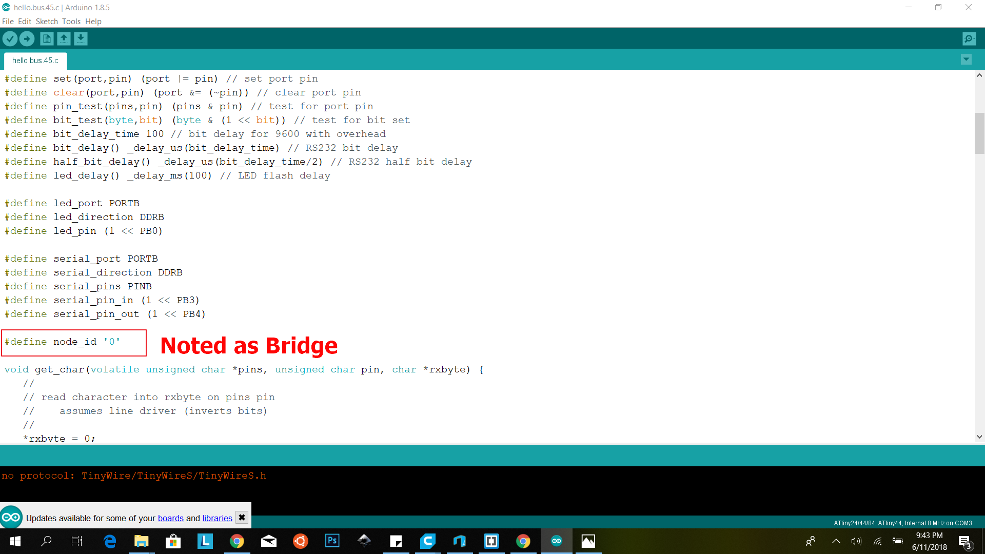The width and height of the screenshot is (985, 554).
Task: Click the Save sketch down-arrow icon
Action: click(81, 38)
